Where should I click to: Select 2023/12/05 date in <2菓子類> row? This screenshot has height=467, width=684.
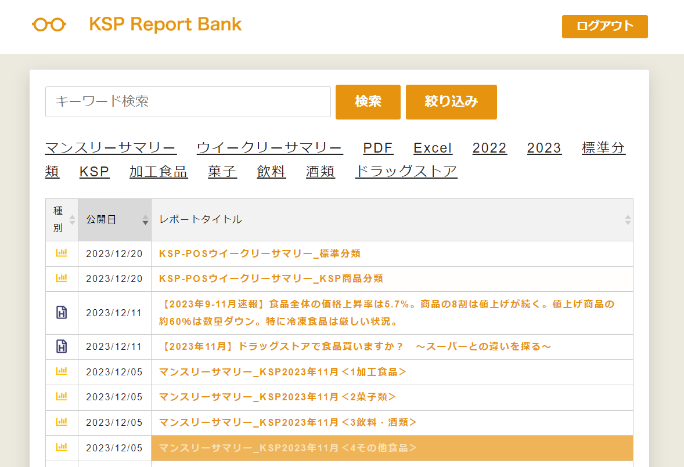click(x=114, y=397)
